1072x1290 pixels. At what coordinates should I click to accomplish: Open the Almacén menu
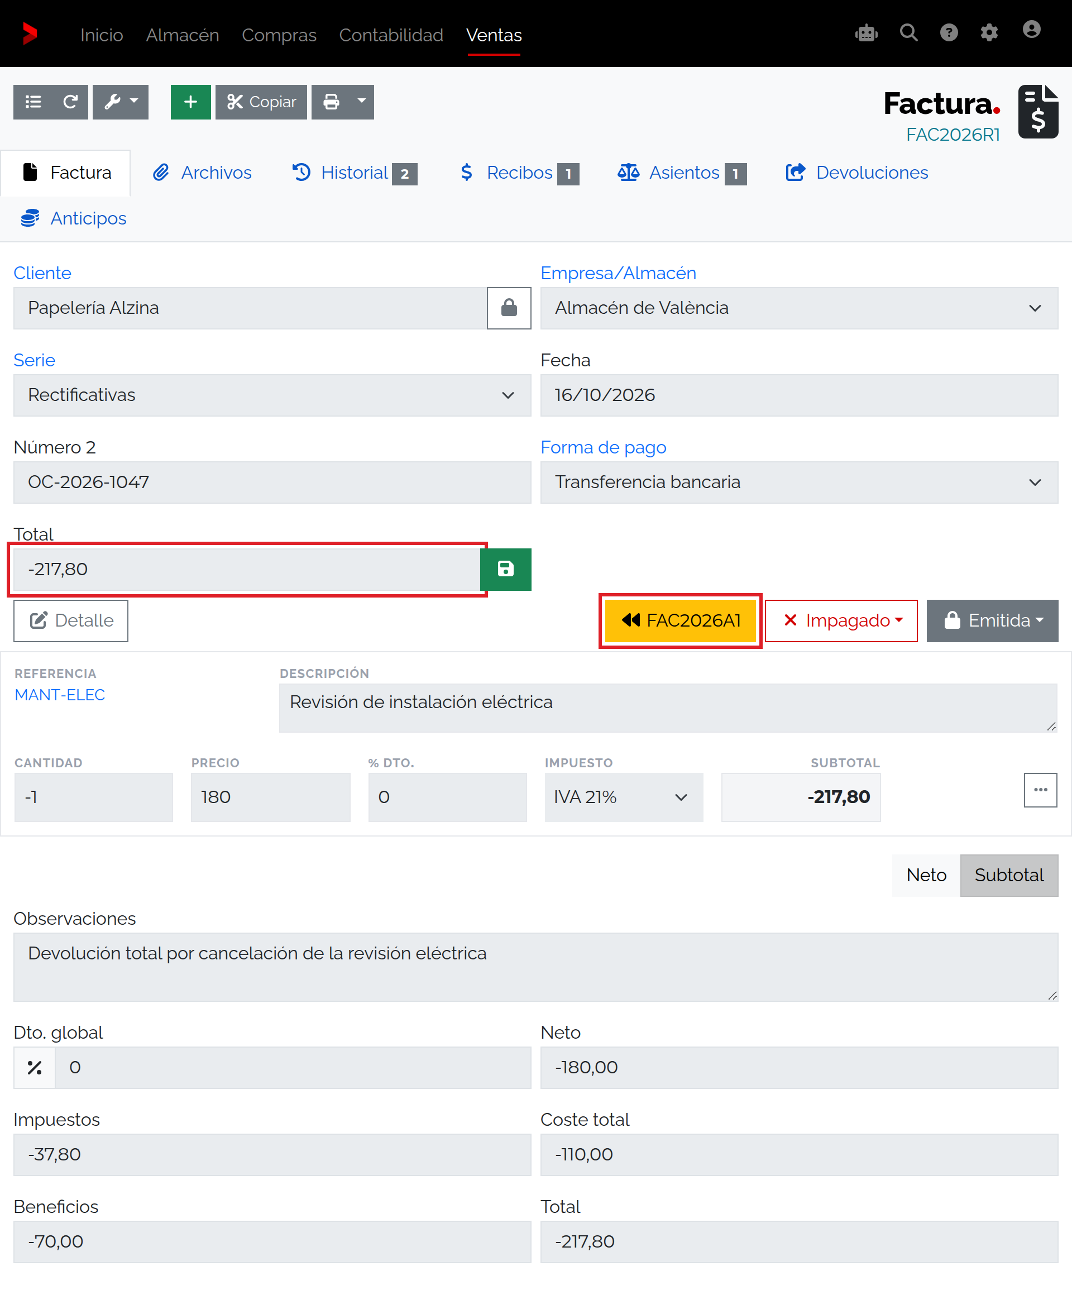tap(183, 35)
